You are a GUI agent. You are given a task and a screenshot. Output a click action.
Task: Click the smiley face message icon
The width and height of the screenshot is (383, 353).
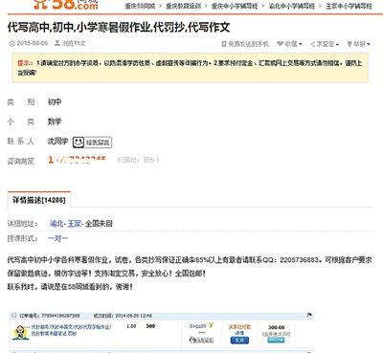click(x=79, y=143)
